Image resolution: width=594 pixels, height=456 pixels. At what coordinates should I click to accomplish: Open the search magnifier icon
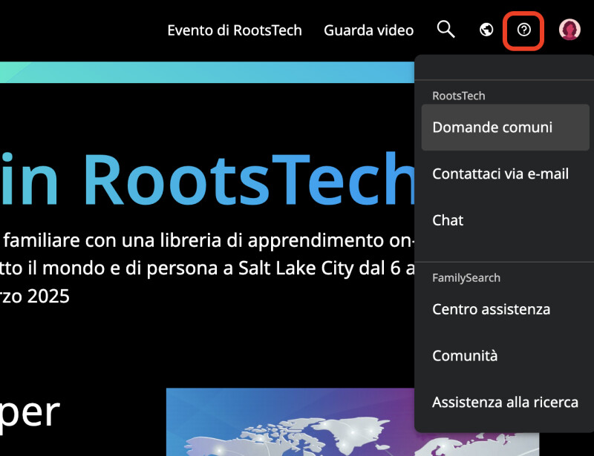click(x=446, y=30)
